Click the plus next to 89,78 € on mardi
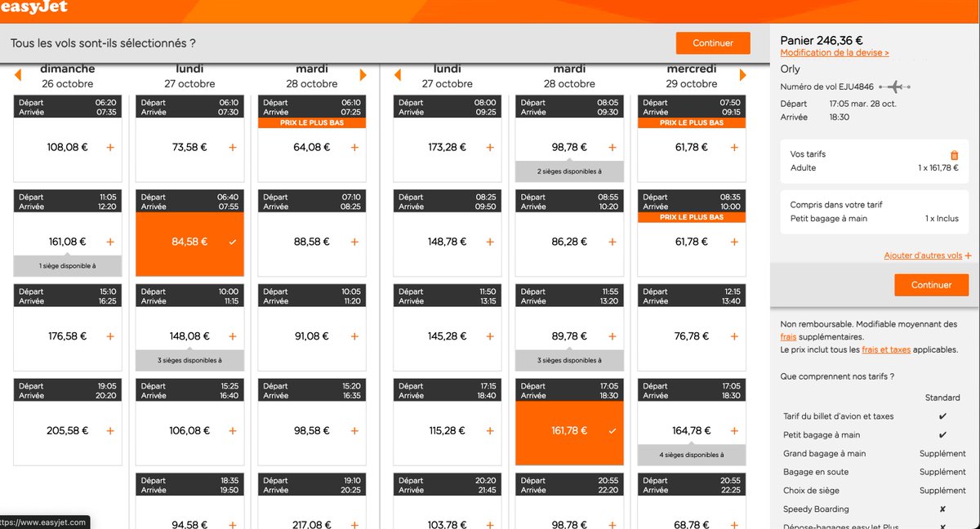 (x=612, y=336)
